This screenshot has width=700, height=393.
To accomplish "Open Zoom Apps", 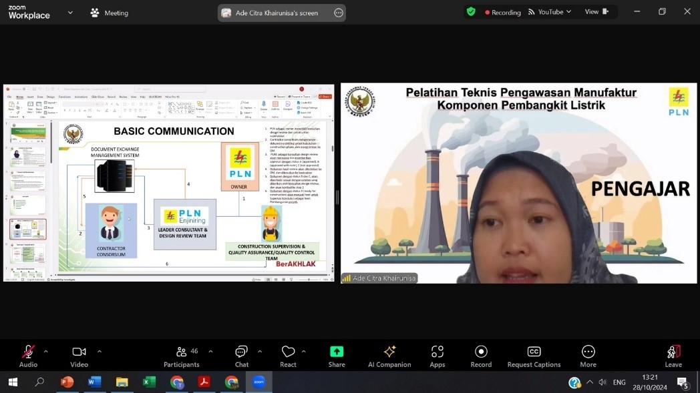I will point(437,358).
